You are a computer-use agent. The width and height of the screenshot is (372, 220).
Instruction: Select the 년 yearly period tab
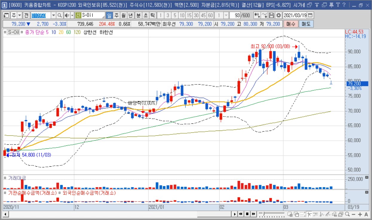(130, 16)
